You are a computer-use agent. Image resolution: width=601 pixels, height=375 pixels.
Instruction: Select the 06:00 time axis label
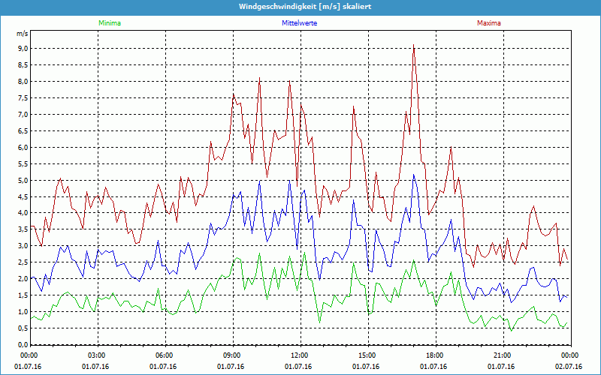point(164,355)
